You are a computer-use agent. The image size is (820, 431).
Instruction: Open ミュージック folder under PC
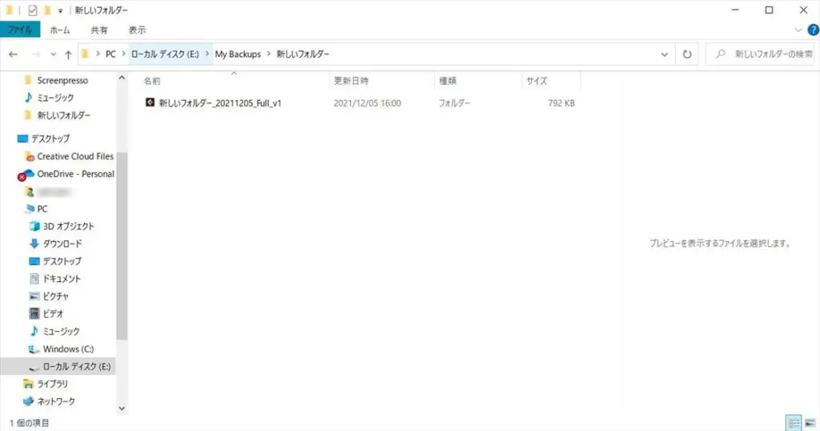pos(61,331)
